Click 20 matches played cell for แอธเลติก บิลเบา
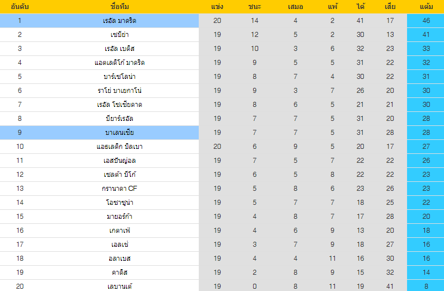Image resolution: width=444 pixels, height=291 pixels. pyautogui.click(x=217, y=147)
